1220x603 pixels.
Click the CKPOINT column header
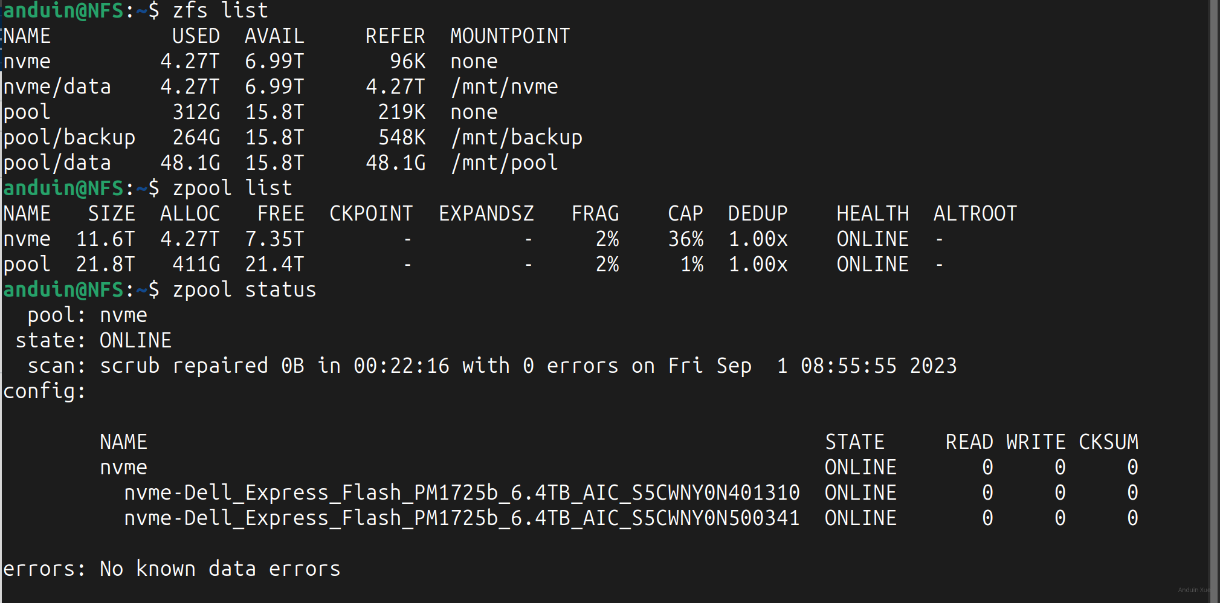pos(371,214)
